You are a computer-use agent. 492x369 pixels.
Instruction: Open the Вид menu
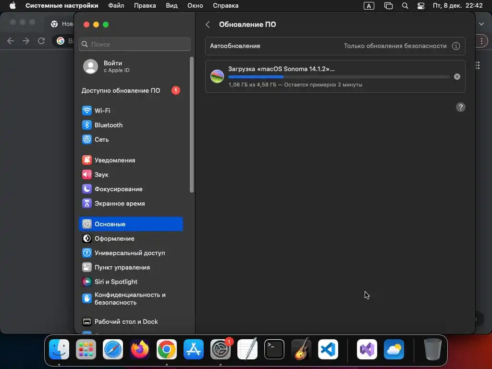pyautogui.click(x=172, y=6)
